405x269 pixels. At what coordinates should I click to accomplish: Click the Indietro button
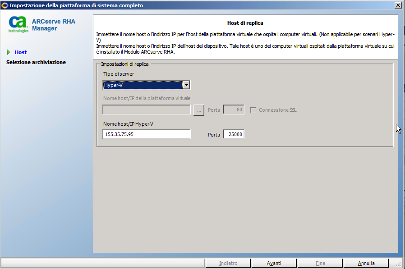pos(228,263)
